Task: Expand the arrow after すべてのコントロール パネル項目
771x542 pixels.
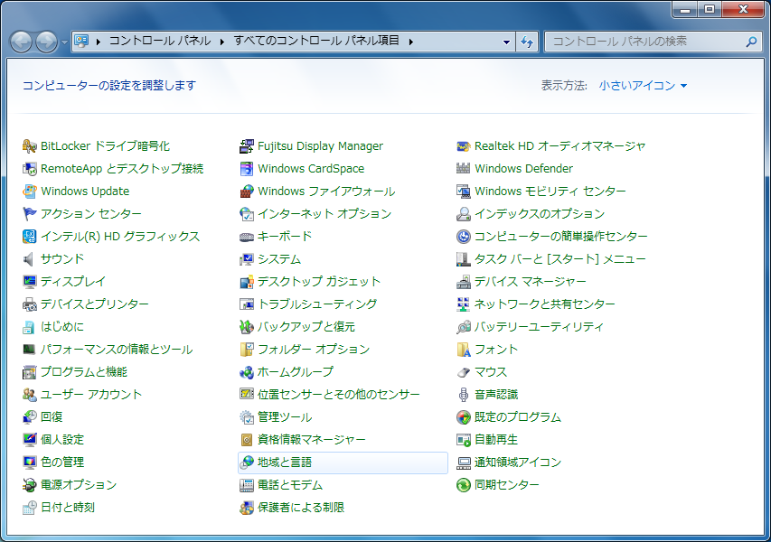Action: (410, 42)
